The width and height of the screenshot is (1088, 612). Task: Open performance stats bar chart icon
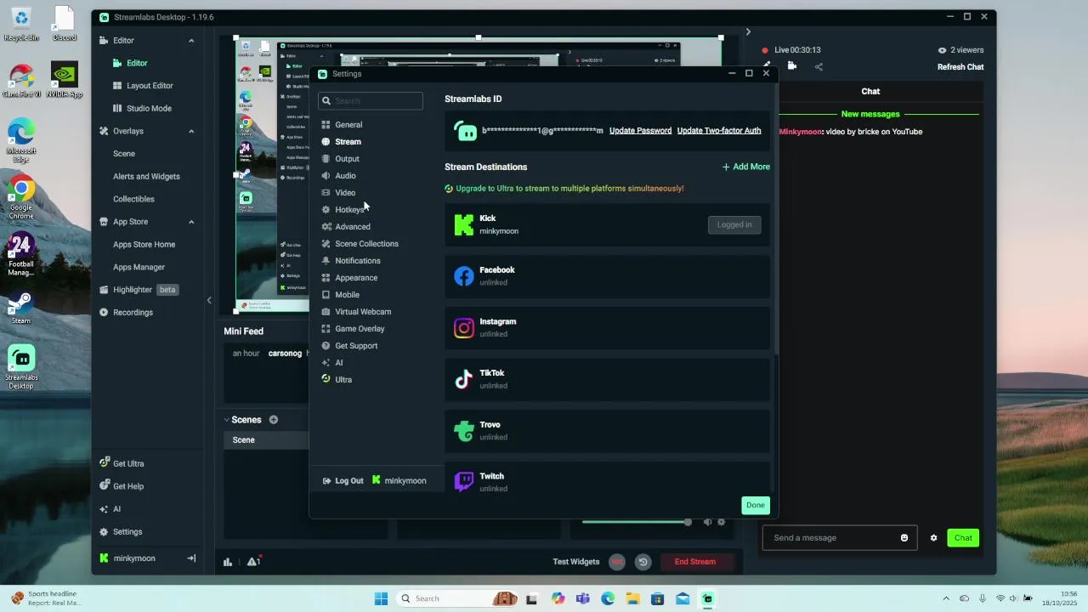[228, 562]
